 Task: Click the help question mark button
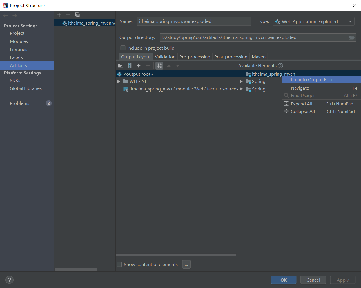coord(10,280)
